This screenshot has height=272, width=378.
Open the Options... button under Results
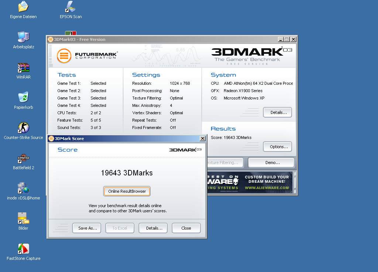(278, 147)
